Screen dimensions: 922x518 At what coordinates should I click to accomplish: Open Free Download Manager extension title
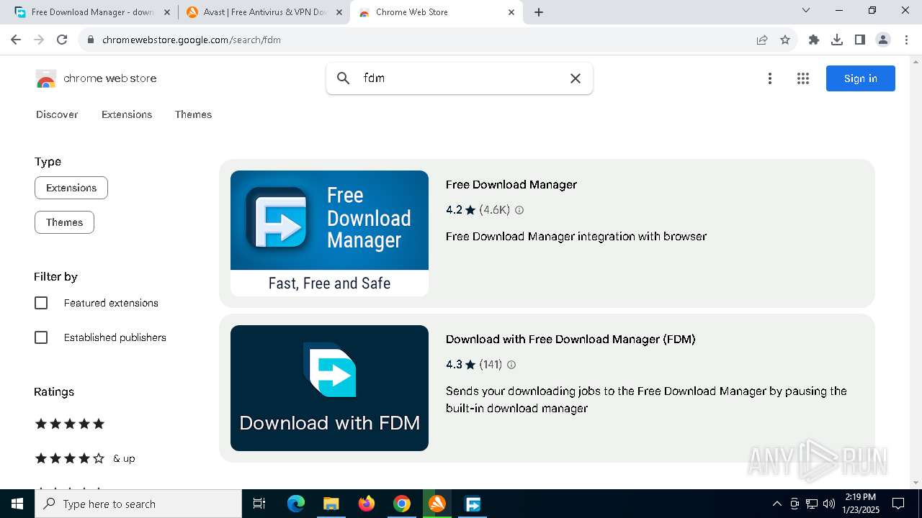(x=511, y=185)
